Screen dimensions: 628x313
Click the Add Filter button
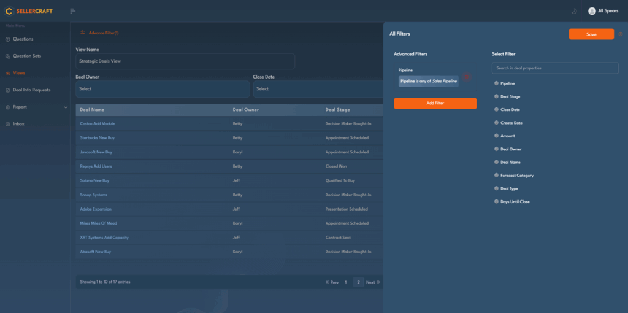tap(435, 103)
